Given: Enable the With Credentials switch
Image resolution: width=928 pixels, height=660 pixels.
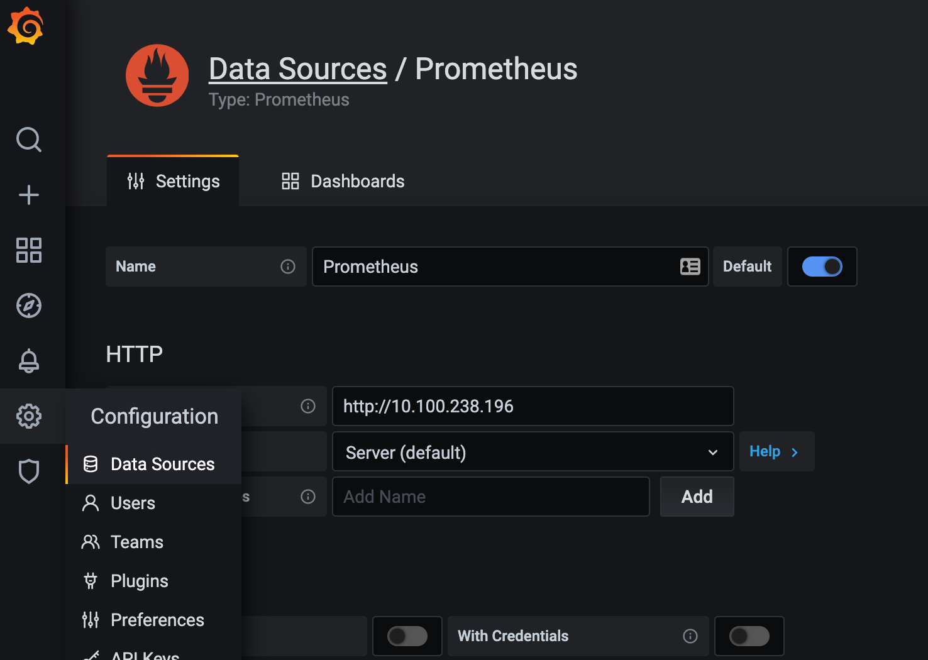Looking at the screenshot, I should click(749, 636).
